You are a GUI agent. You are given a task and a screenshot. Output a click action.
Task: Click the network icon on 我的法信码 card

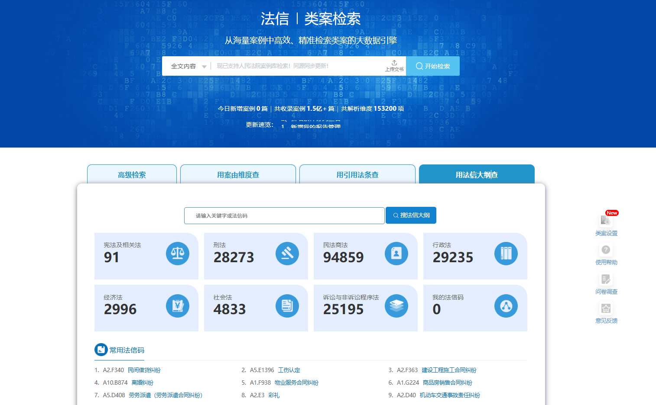[506, 306]
